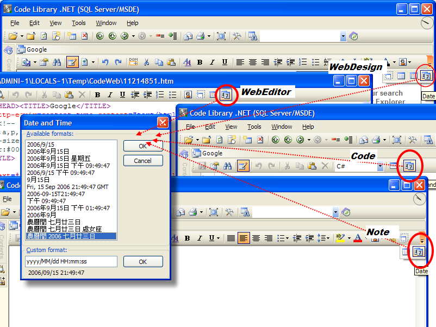Pick the red font color button in the bottom note window
This screenshot has width=436, height=327.
(x=358, y=238)
